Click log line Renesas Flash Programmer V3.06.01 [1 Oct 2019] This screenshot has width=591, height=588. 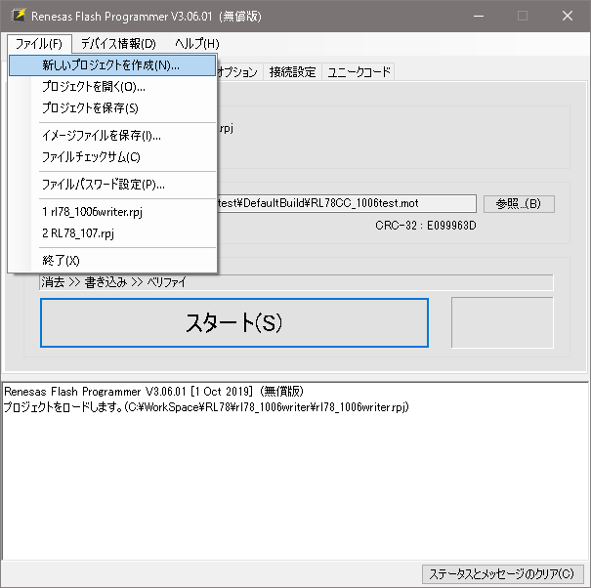(x=153, y=392)
